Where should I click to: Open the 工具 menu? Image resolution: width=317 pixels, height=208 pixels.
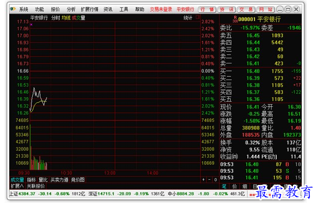tap(123, 9)
